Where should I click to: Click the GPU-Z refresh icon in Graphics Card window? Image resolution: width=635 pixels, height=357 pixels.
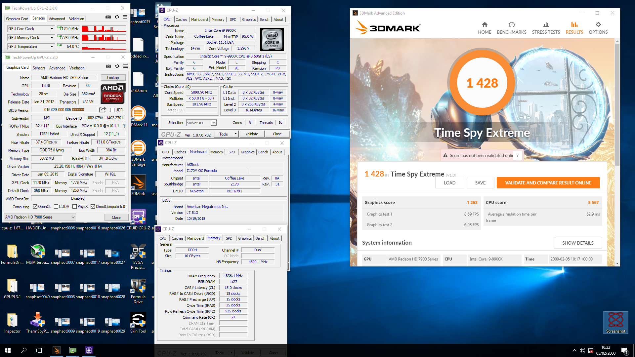click(x=117, y=66)
